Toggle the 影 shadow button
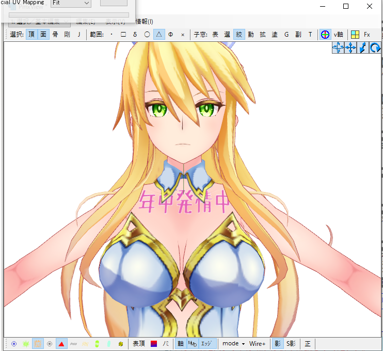The width and height of the screenshot is (383, 351). click(278, 344)
